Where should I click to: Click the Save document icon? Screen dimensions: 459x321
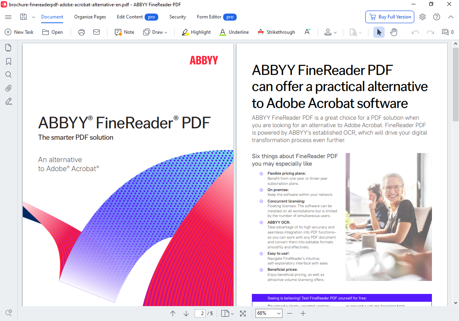click(24, 17)
